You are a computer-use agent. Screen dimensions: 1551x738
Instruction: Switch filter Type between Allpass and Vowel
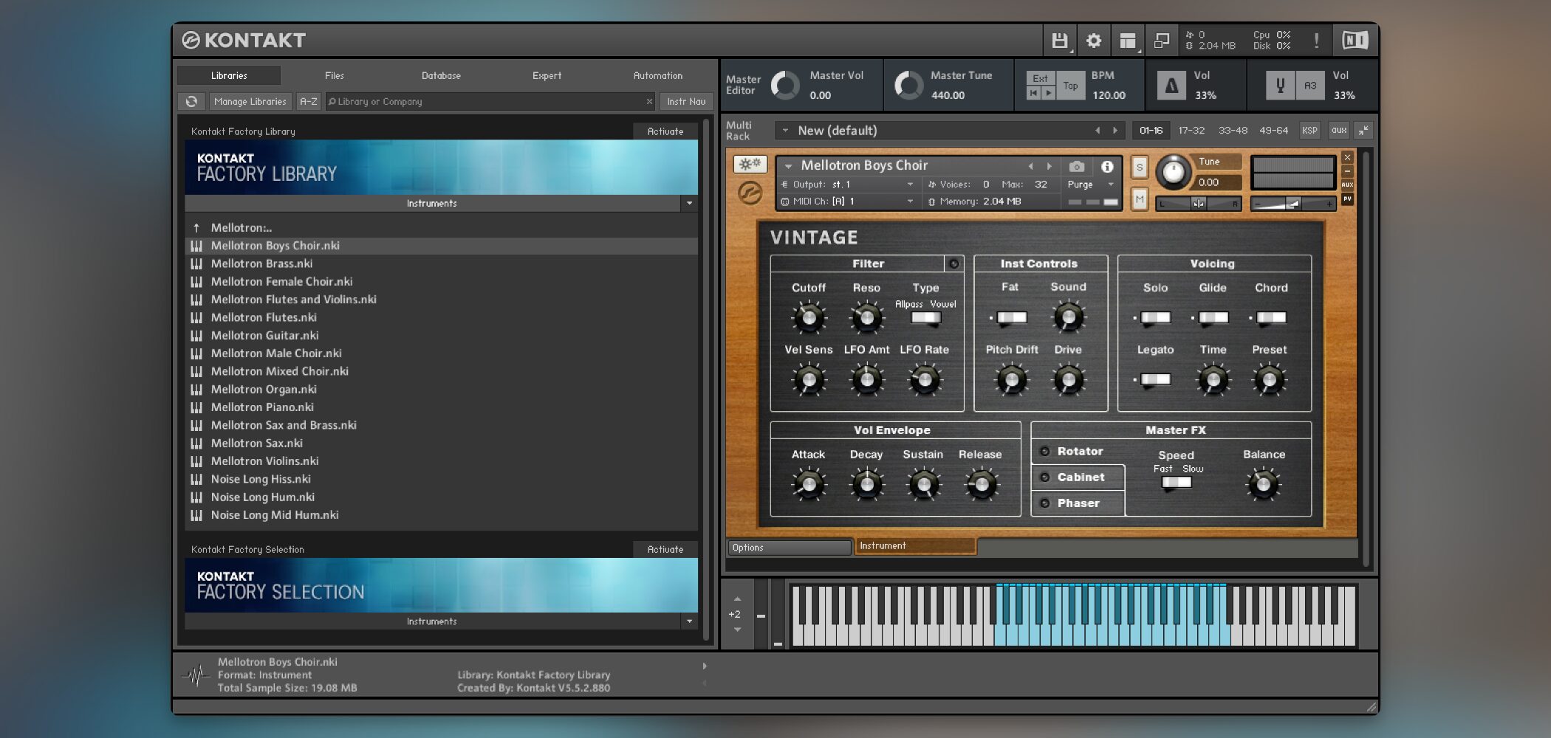pos(925,318)
